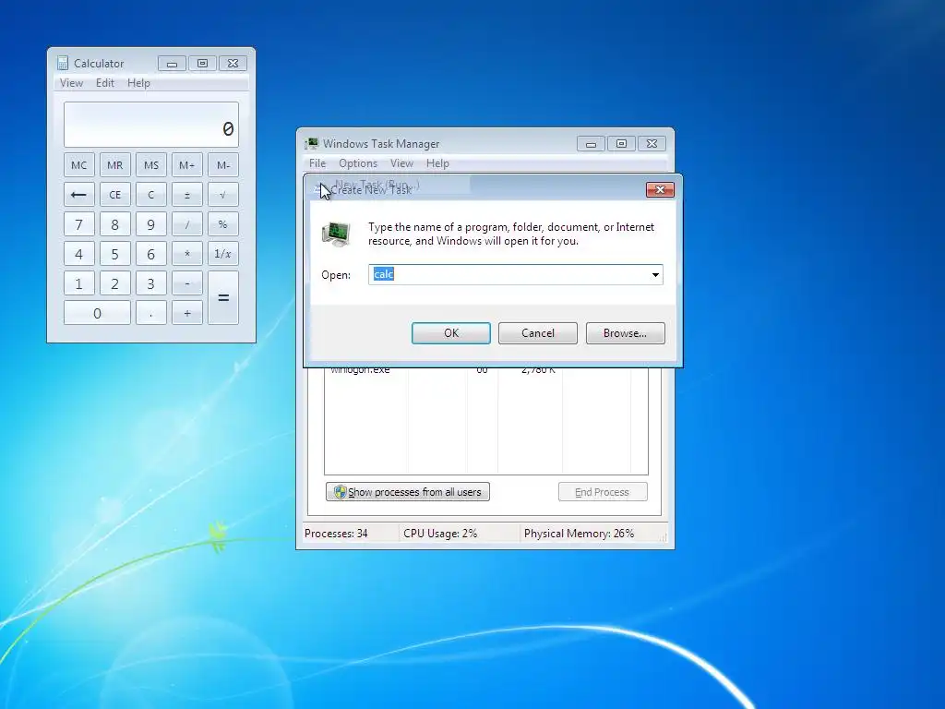Open Options menu in Task Manager
This screenshot has width=945, height=709.
(x=357, y=163)
